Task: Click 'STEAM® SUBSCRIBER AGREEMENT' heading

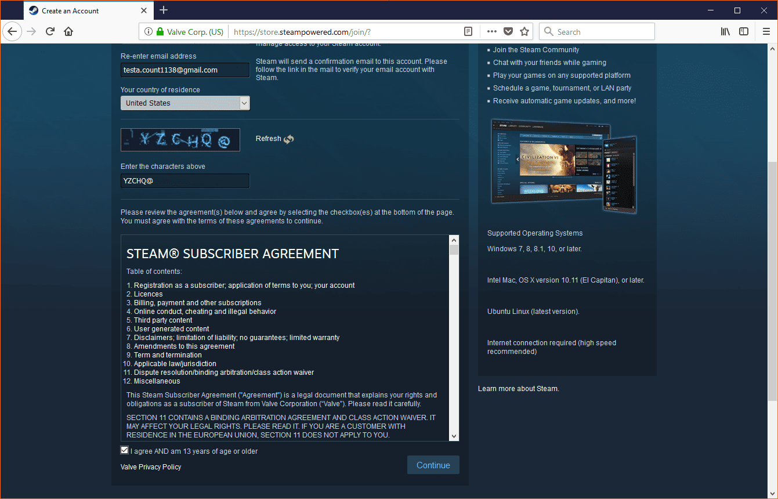Action: coord(233,254)
